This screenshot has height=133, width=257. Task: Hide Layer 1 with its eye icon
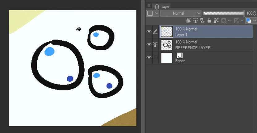[x=149, y=31]
